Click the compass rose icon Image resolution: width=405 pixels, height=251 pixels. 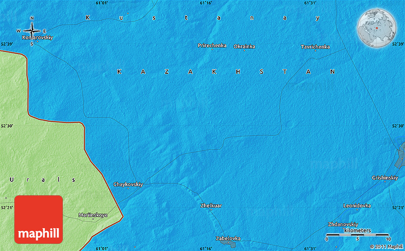click(x=32, y=31)
